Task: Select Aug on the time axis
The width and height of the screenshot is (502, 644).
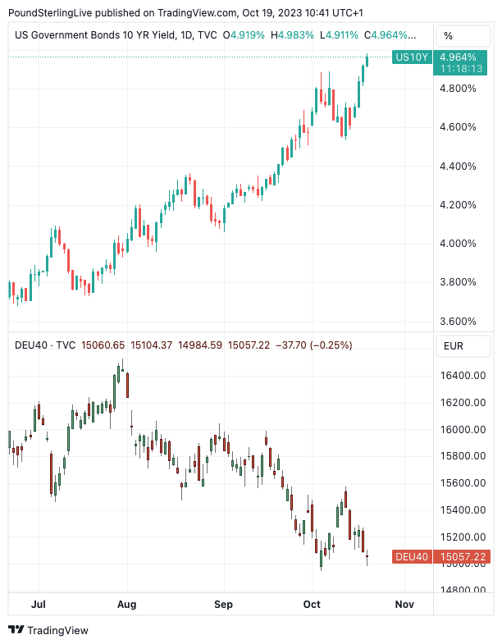Action: point(127,605)
